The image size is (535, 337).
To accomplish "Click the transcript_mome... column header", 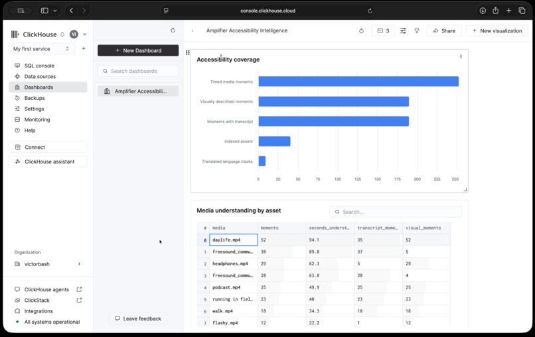I will [378, 228].
